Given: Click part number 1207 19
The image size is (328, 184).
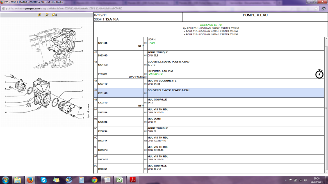Looking at the screenshot, I should tap(102, 84).
